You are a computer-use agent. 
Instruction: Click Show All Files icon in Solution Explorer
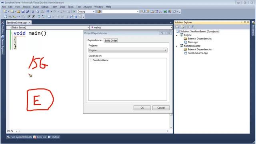tap(183, 27)
